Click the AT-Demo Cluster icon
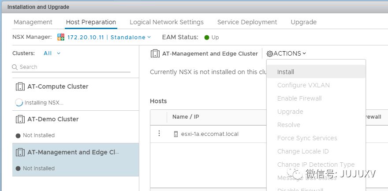Screen dimensions: 388x191 point(20,119)
